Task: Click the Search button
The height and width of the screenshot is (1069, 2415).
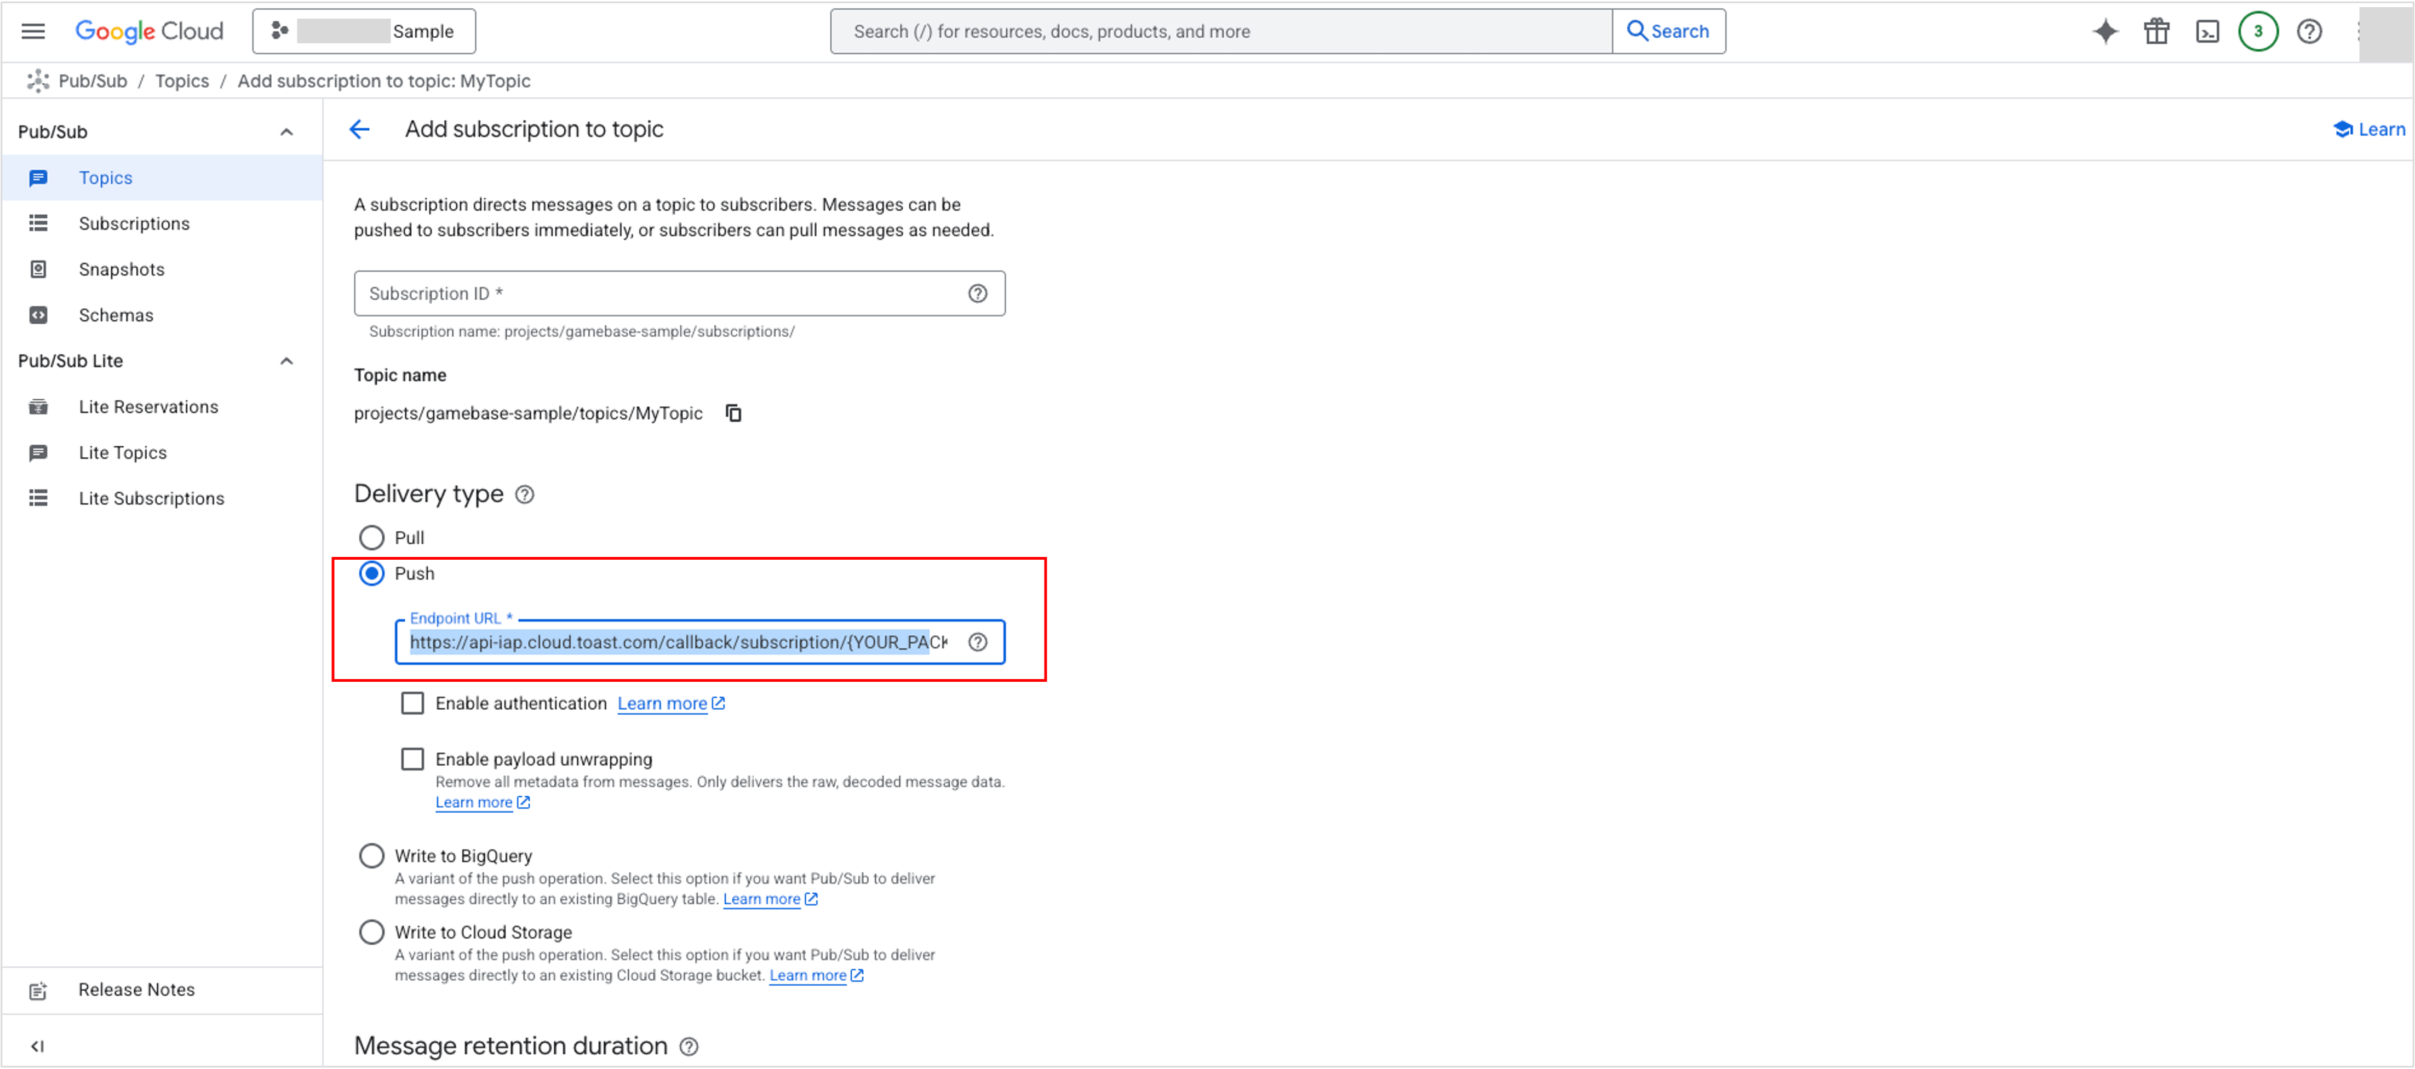Action: click(1669, 31)
